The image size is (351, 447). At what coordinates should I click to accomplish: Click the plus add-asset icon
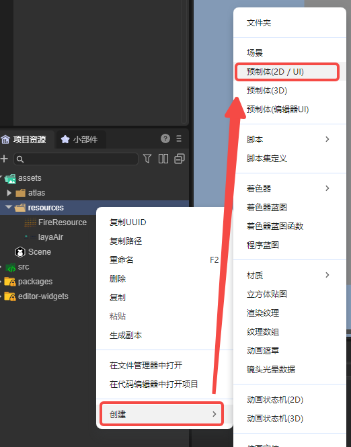pyautogui.click(x=4, y=159)
